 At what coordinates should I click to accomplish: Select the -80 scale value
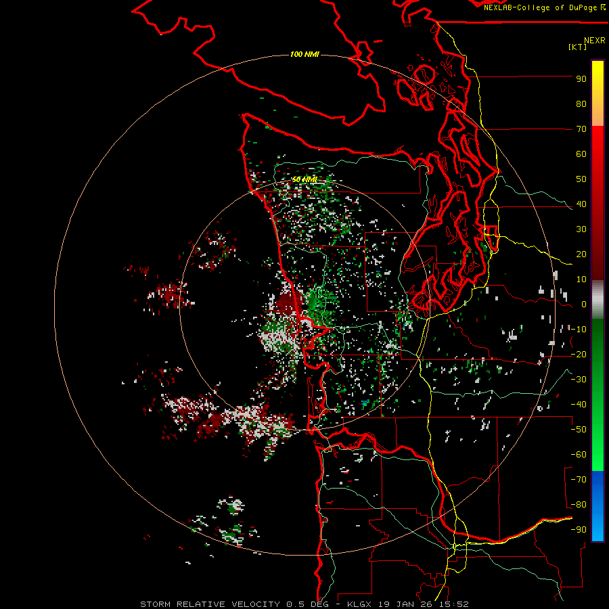pos(579,505)
